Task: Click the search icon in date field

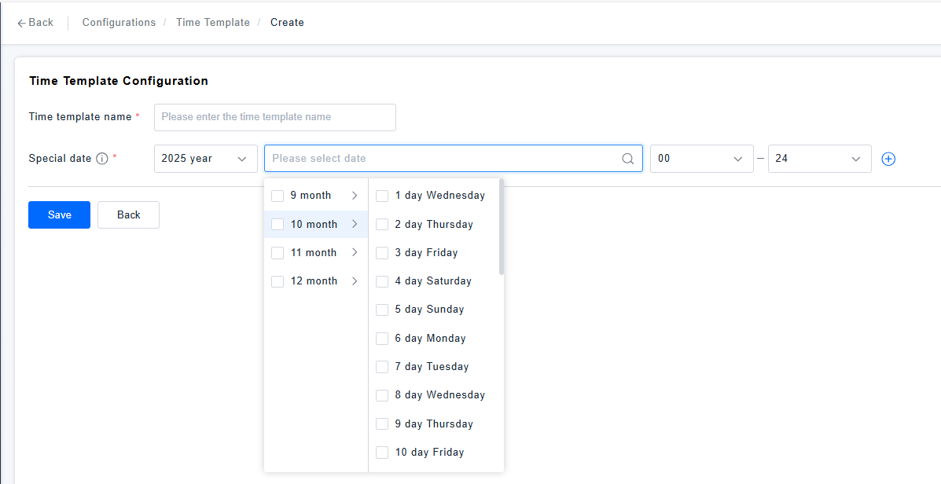Action: click(x=628, y=159)
